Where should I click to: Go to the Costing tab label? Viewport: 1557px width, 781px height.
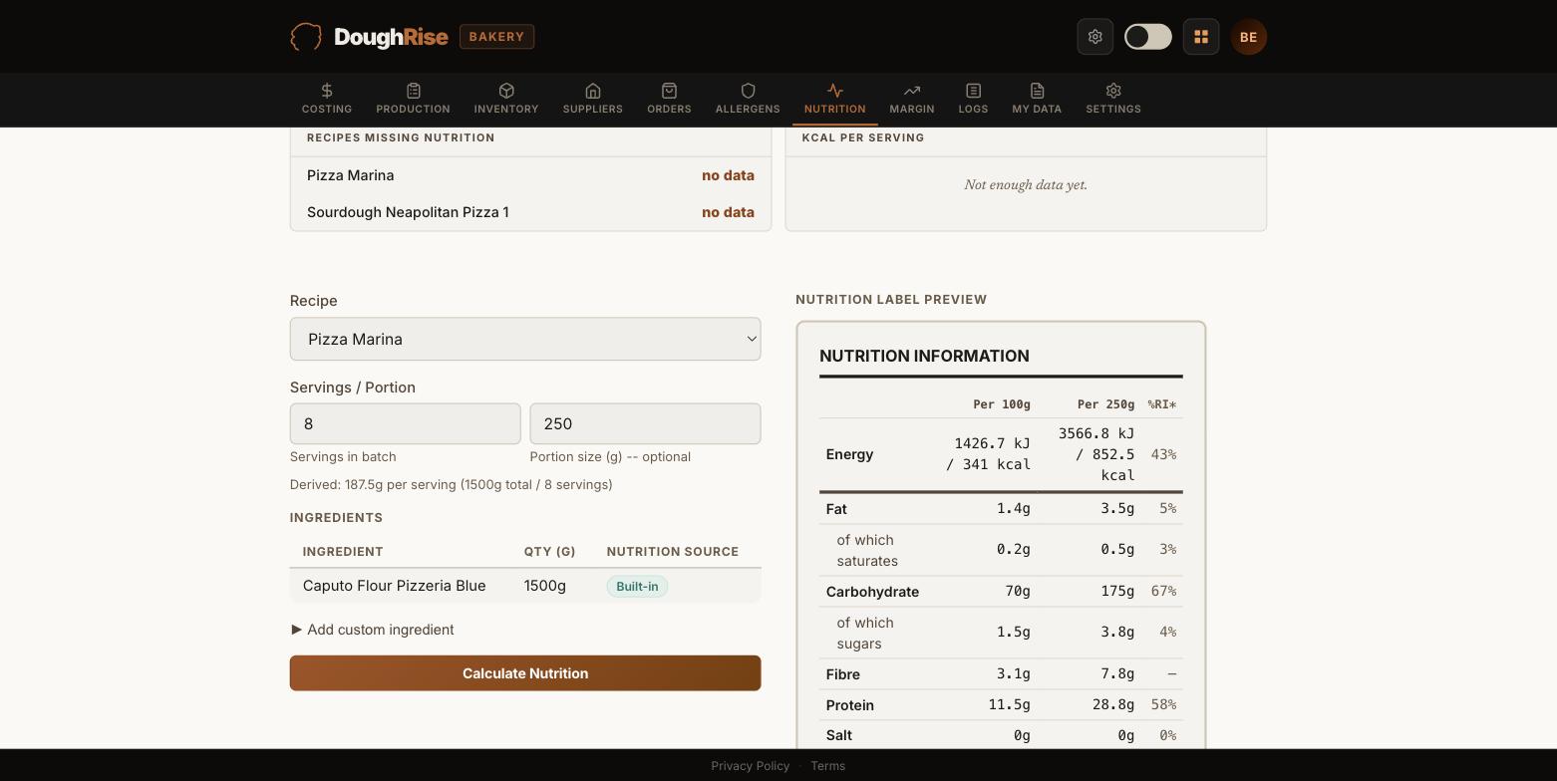pyautogui.click(x=327, y=109)
